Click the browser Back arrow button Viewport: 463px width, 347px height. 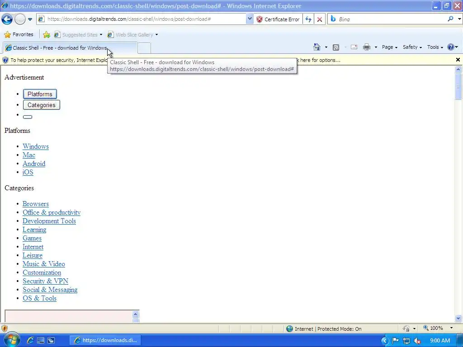[7, 19]
